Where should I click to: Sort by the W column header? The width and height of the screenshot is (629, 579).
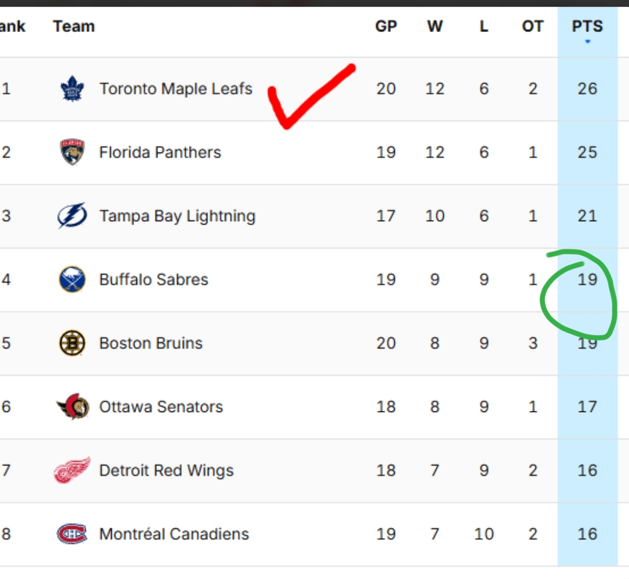click(x=435, y=26)
